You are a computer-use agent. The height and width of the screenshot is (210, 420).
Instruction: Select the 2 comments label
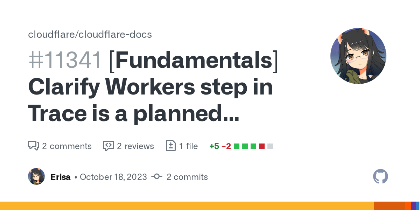(66, 146)
